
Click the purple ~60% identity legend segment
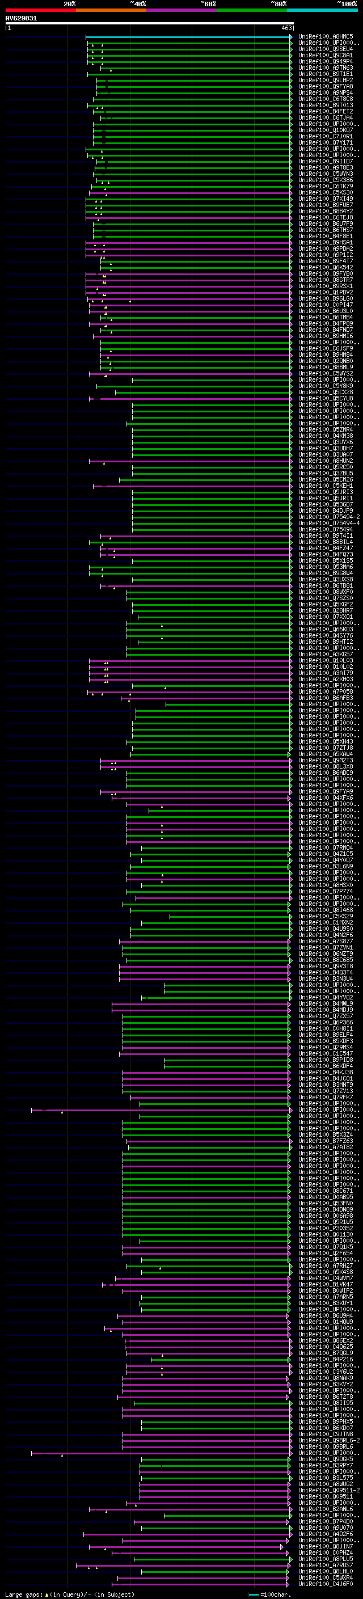pos(182,10)
